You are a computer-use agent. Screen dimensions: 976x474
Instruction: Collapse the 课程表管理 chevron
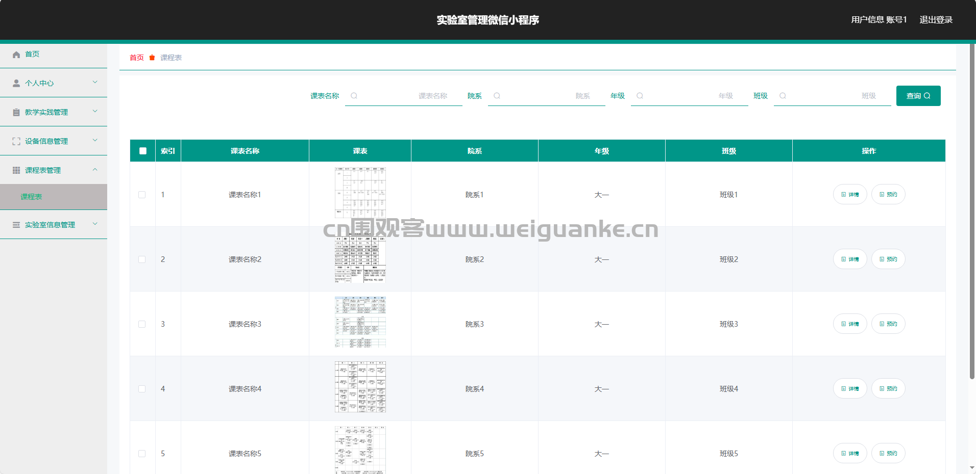(x=95, y=169)
